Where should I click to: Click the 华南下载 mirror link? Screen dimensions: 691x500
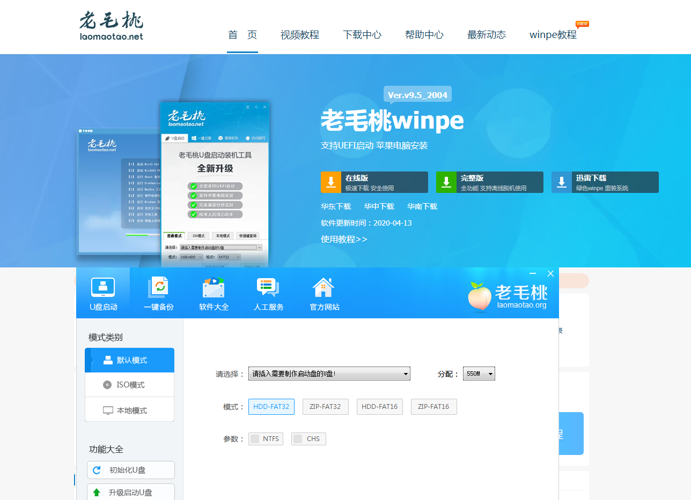click(x=422, y=206)
